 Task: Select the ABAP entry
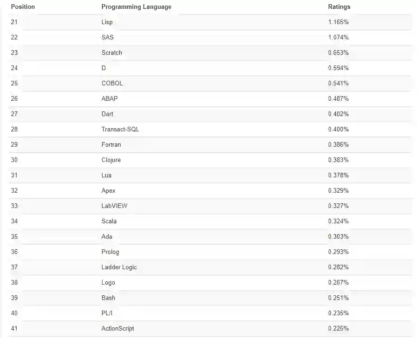coord(110,98)
